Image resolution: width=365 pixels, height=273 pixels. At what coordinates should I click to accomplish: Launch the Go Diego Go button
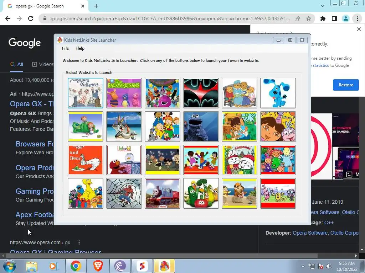(x=240, y=127)
